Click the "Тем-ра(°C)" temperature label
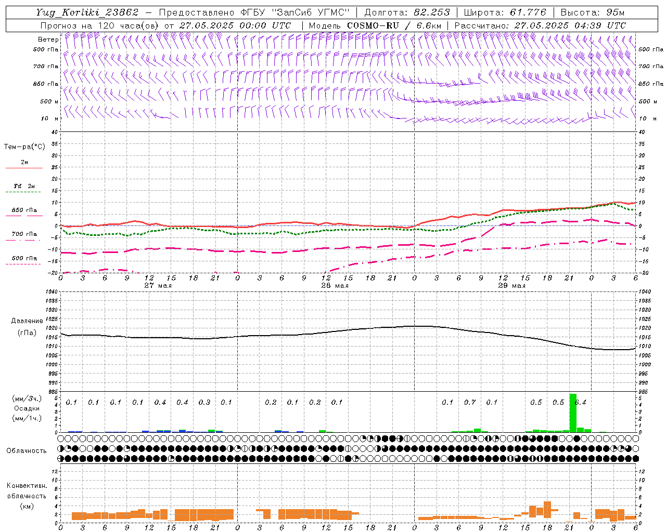666x532 pixels. click(24, 147)
